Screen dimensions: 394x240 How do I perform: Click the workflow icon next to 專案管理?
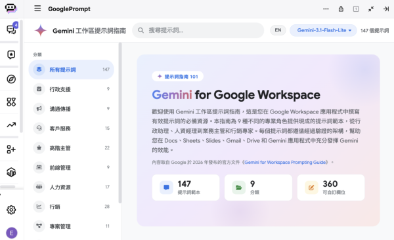pos(39,226)
